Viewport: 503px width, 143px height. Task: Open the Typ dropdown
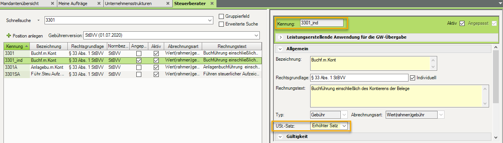point(344,115)
